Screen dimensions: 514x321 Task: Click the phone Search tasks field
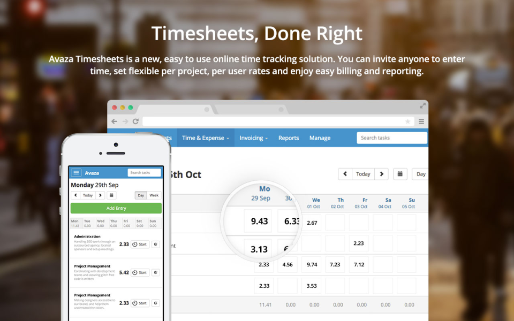pos(144,173)
